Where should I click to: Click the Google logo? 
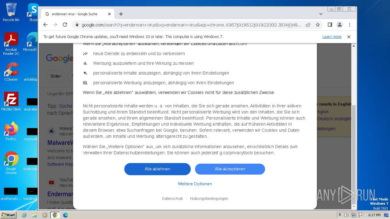click(60, 58)
